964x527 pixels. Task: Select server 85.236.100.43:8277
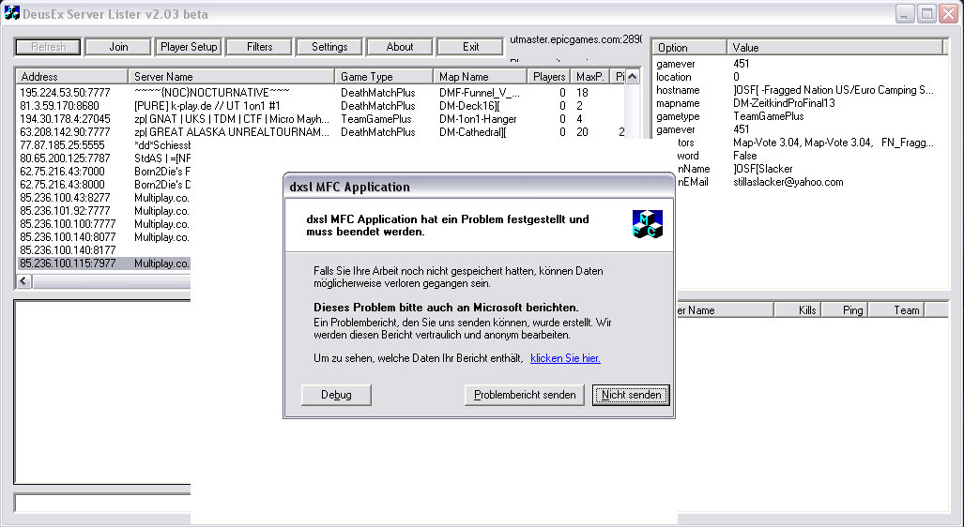click(65, 198)
